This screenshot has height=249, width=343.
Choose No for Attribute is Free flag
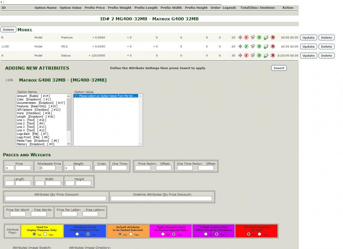pyautogui.click(x=77, y=234)
